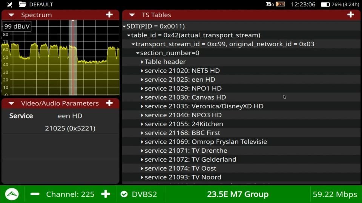The width and height of the screenshot is (362, 203).
Task: Click the 23.5E M7 Group satellite button
Action: 238,194
